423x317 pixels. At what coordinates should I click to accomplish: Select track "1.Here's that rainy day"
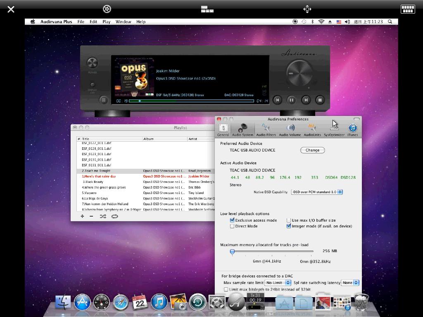pyautogui.click(x=146, y=176)
